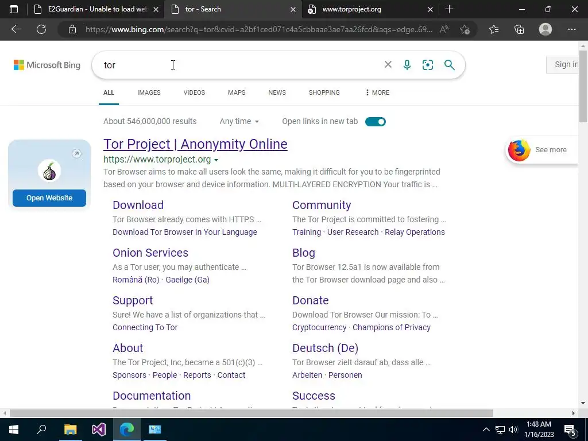Open the Community sitelink
This screenshot has height=441, width=588.
322,205
